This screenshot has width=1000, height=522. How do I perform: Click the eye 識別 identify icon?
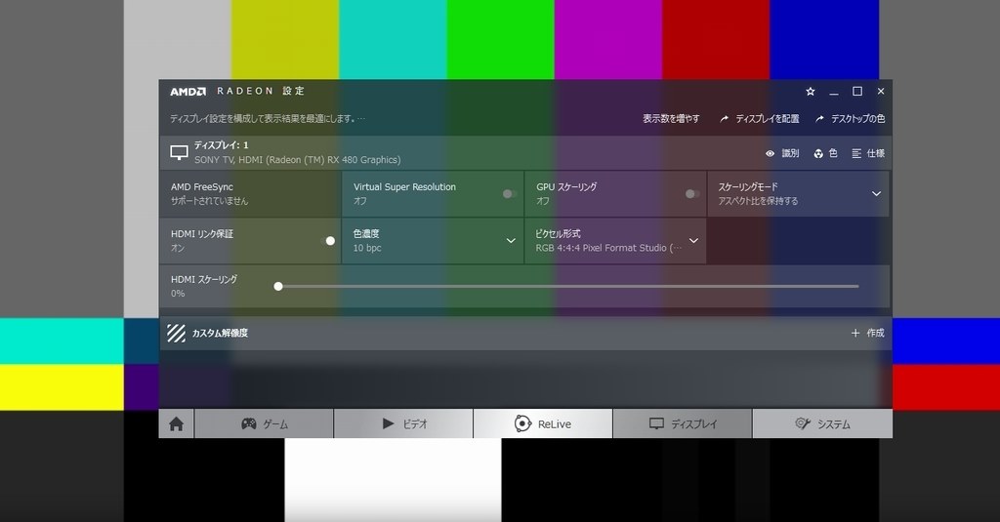(x=770, y=153)
